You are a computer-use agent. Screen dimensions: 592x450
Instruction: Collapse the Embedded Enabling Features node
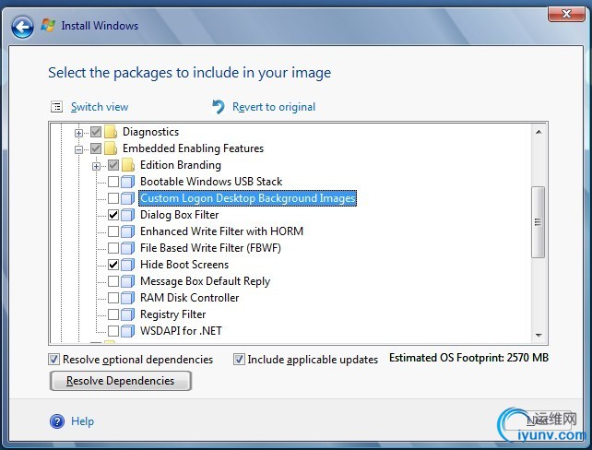[78, 149]
